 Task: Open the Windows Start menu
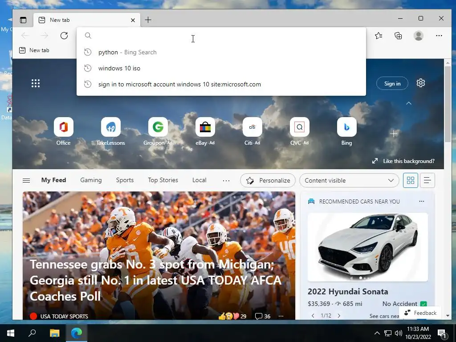(11, 333)
